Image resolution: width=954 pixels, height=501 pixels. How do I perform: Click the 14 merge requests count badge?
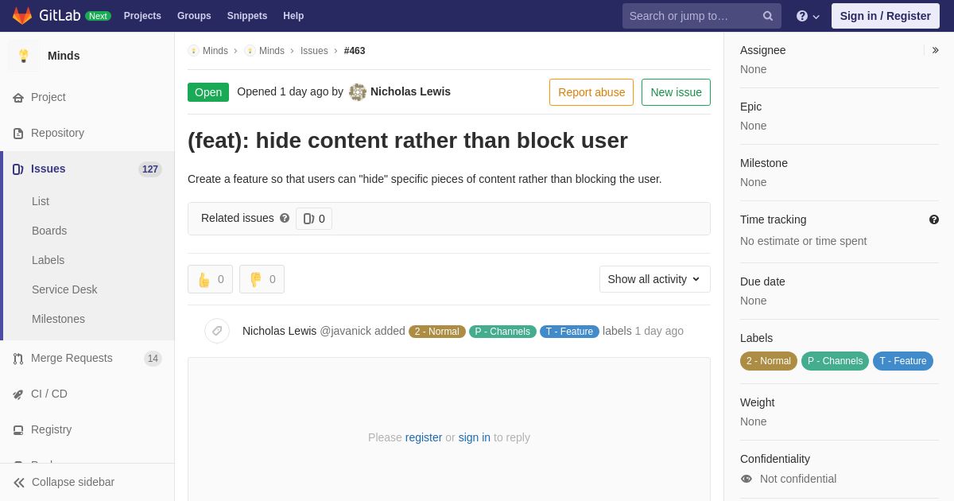(153, 359)
